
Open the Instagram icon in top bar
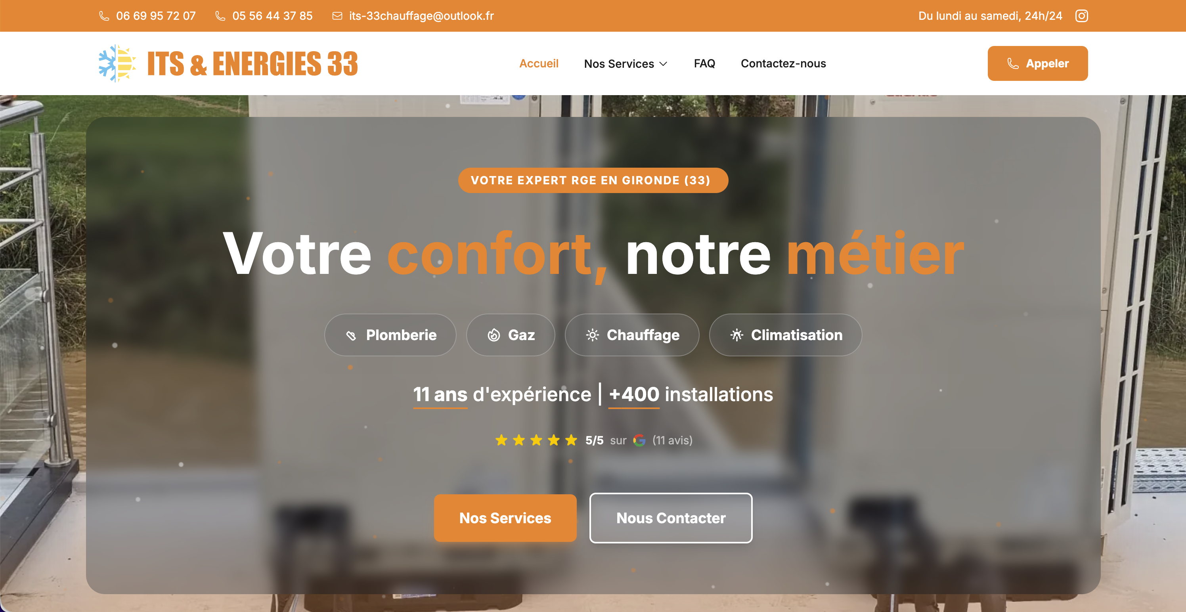pos(1081,16)
